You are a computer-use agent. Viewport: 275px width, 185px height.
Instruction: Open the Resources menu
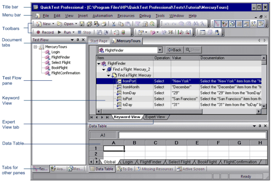pos(126,16)
